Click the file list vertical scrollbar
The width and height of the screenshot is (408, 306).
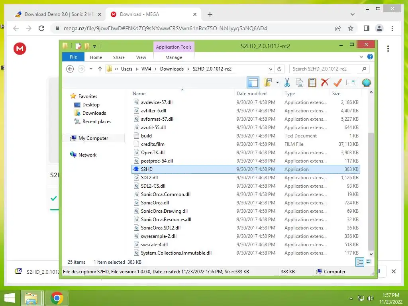click(371, 191)
